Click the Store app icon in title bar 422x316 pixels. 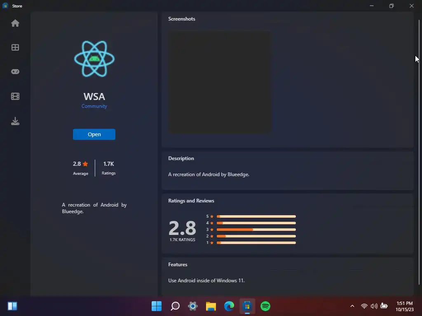[x=5, y=6]
